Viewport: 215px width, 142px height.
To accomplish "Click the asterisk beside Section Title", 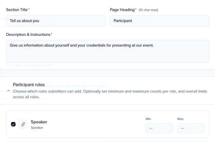I will click(x=29, y=9).
